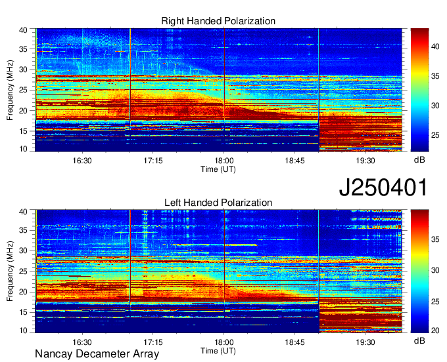Click the 25 MHz tick label on the bottom plot
This screenshot has height=362, width=447.
(x=23, y=271)
